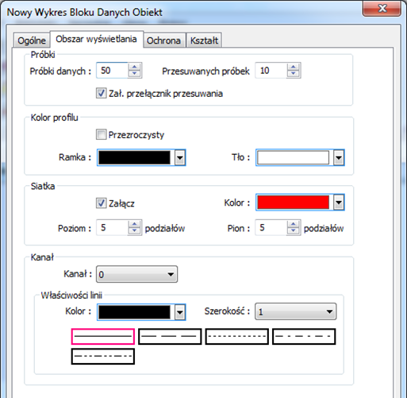Image resolution: width=407 pixels, height=398 pixels.
Task: Decrease Przesuwanych próbek with down arrow
Action: coord(294,74)
